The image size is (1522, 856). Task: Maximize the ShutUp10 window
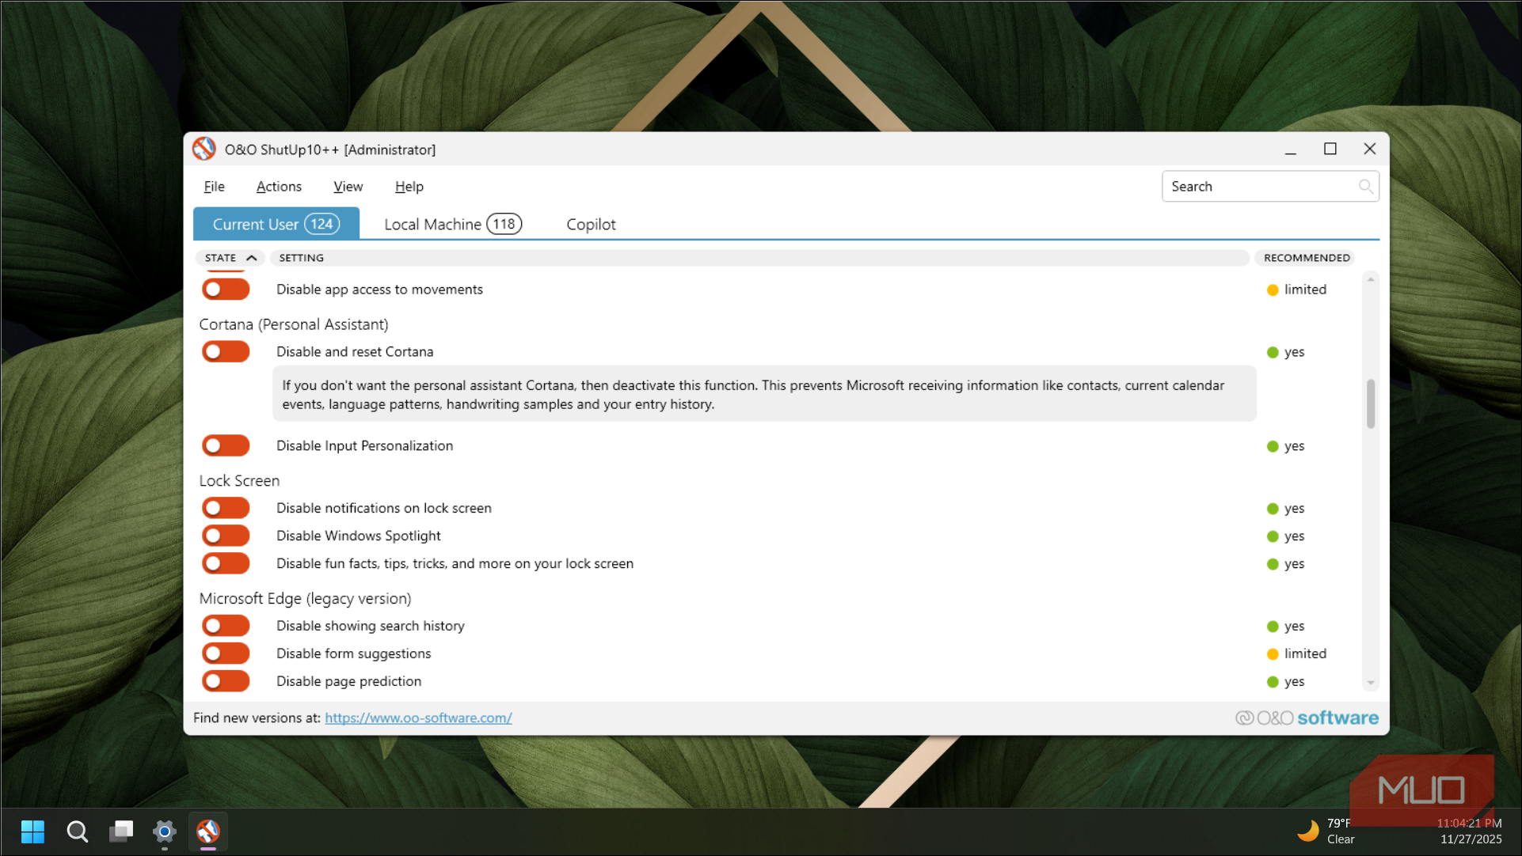1330,149
